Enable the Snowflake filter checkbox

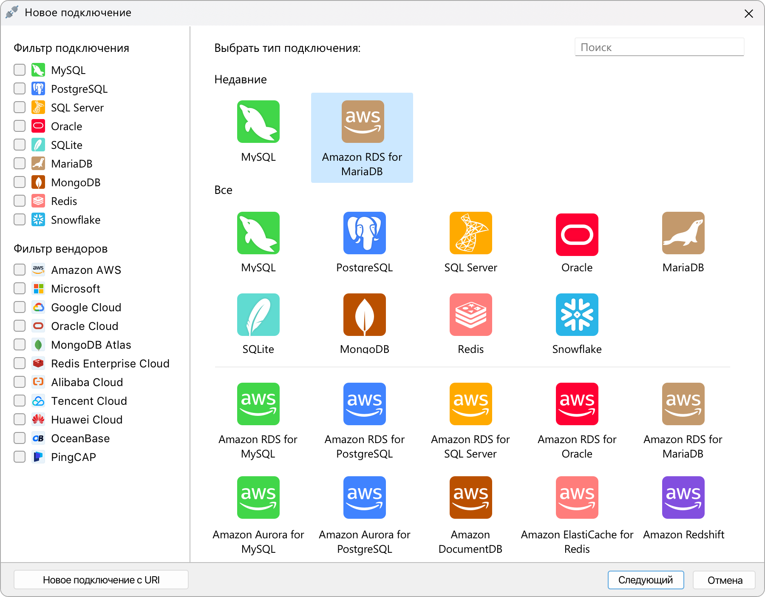20,219
